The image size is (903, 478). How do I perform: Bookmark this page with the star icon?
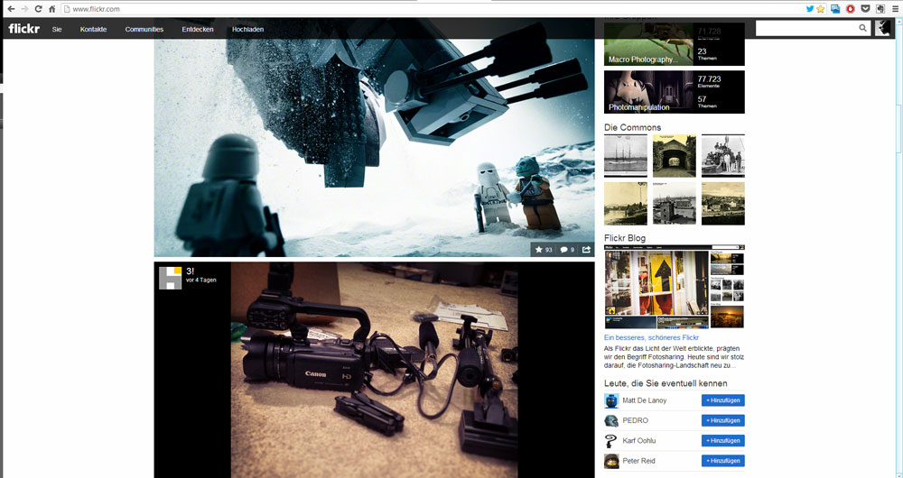[821, 8]
